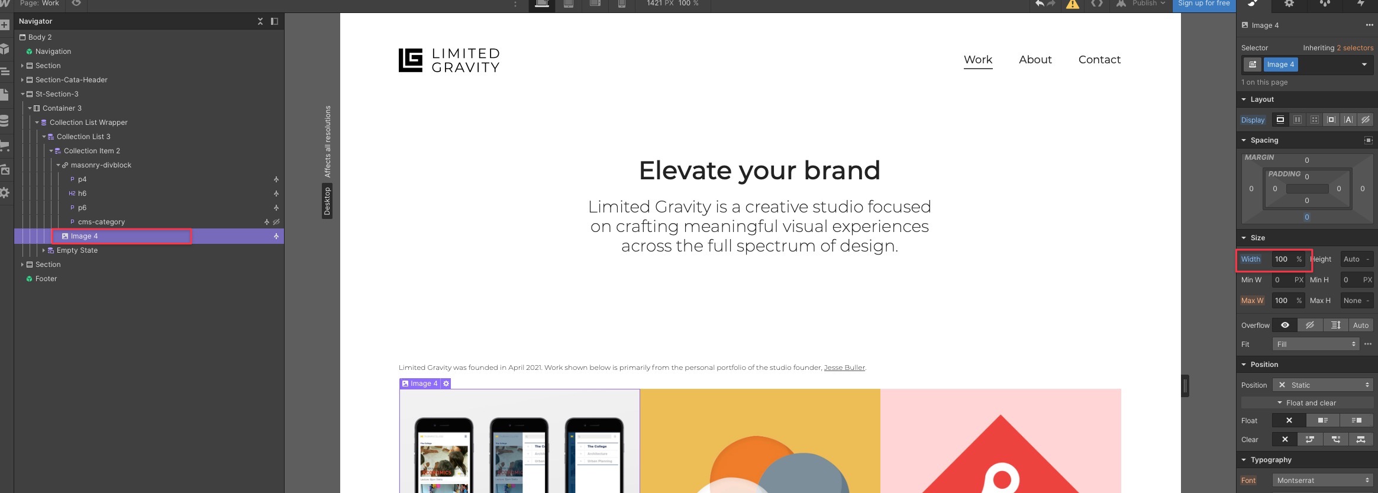Image resolution: width=1378 pixels, height=493 pixels.
Task: Set overflow to Auto
Action: 1361,325
